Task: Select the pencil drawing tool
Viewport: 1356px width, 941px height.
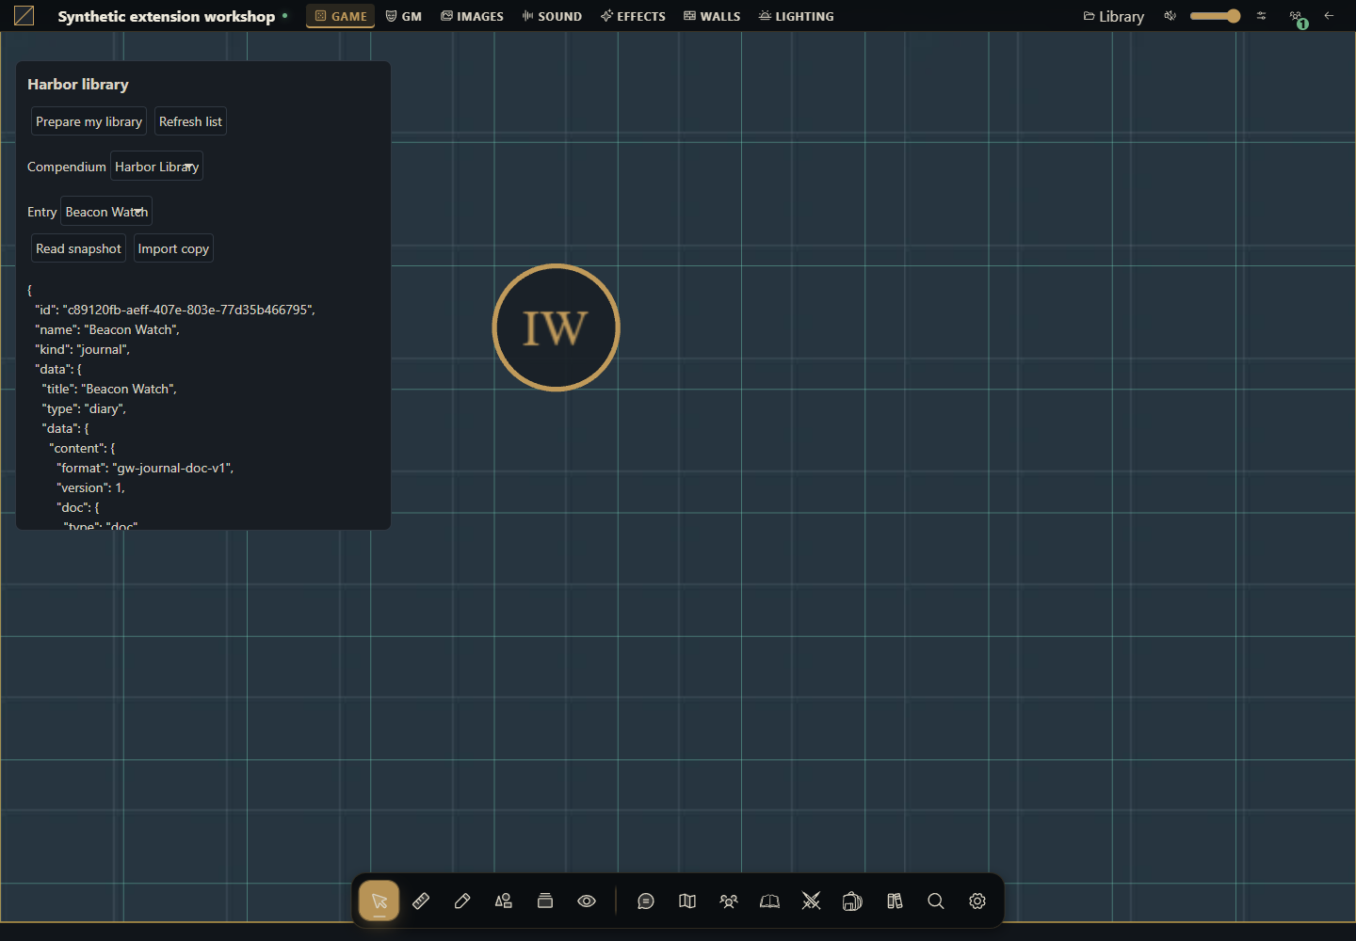Action: click(x=462, y=901)
